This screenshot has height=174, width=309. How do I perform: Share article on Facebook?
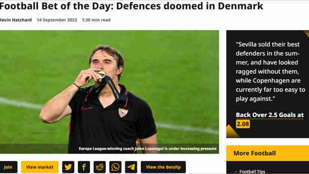(84, 167)
